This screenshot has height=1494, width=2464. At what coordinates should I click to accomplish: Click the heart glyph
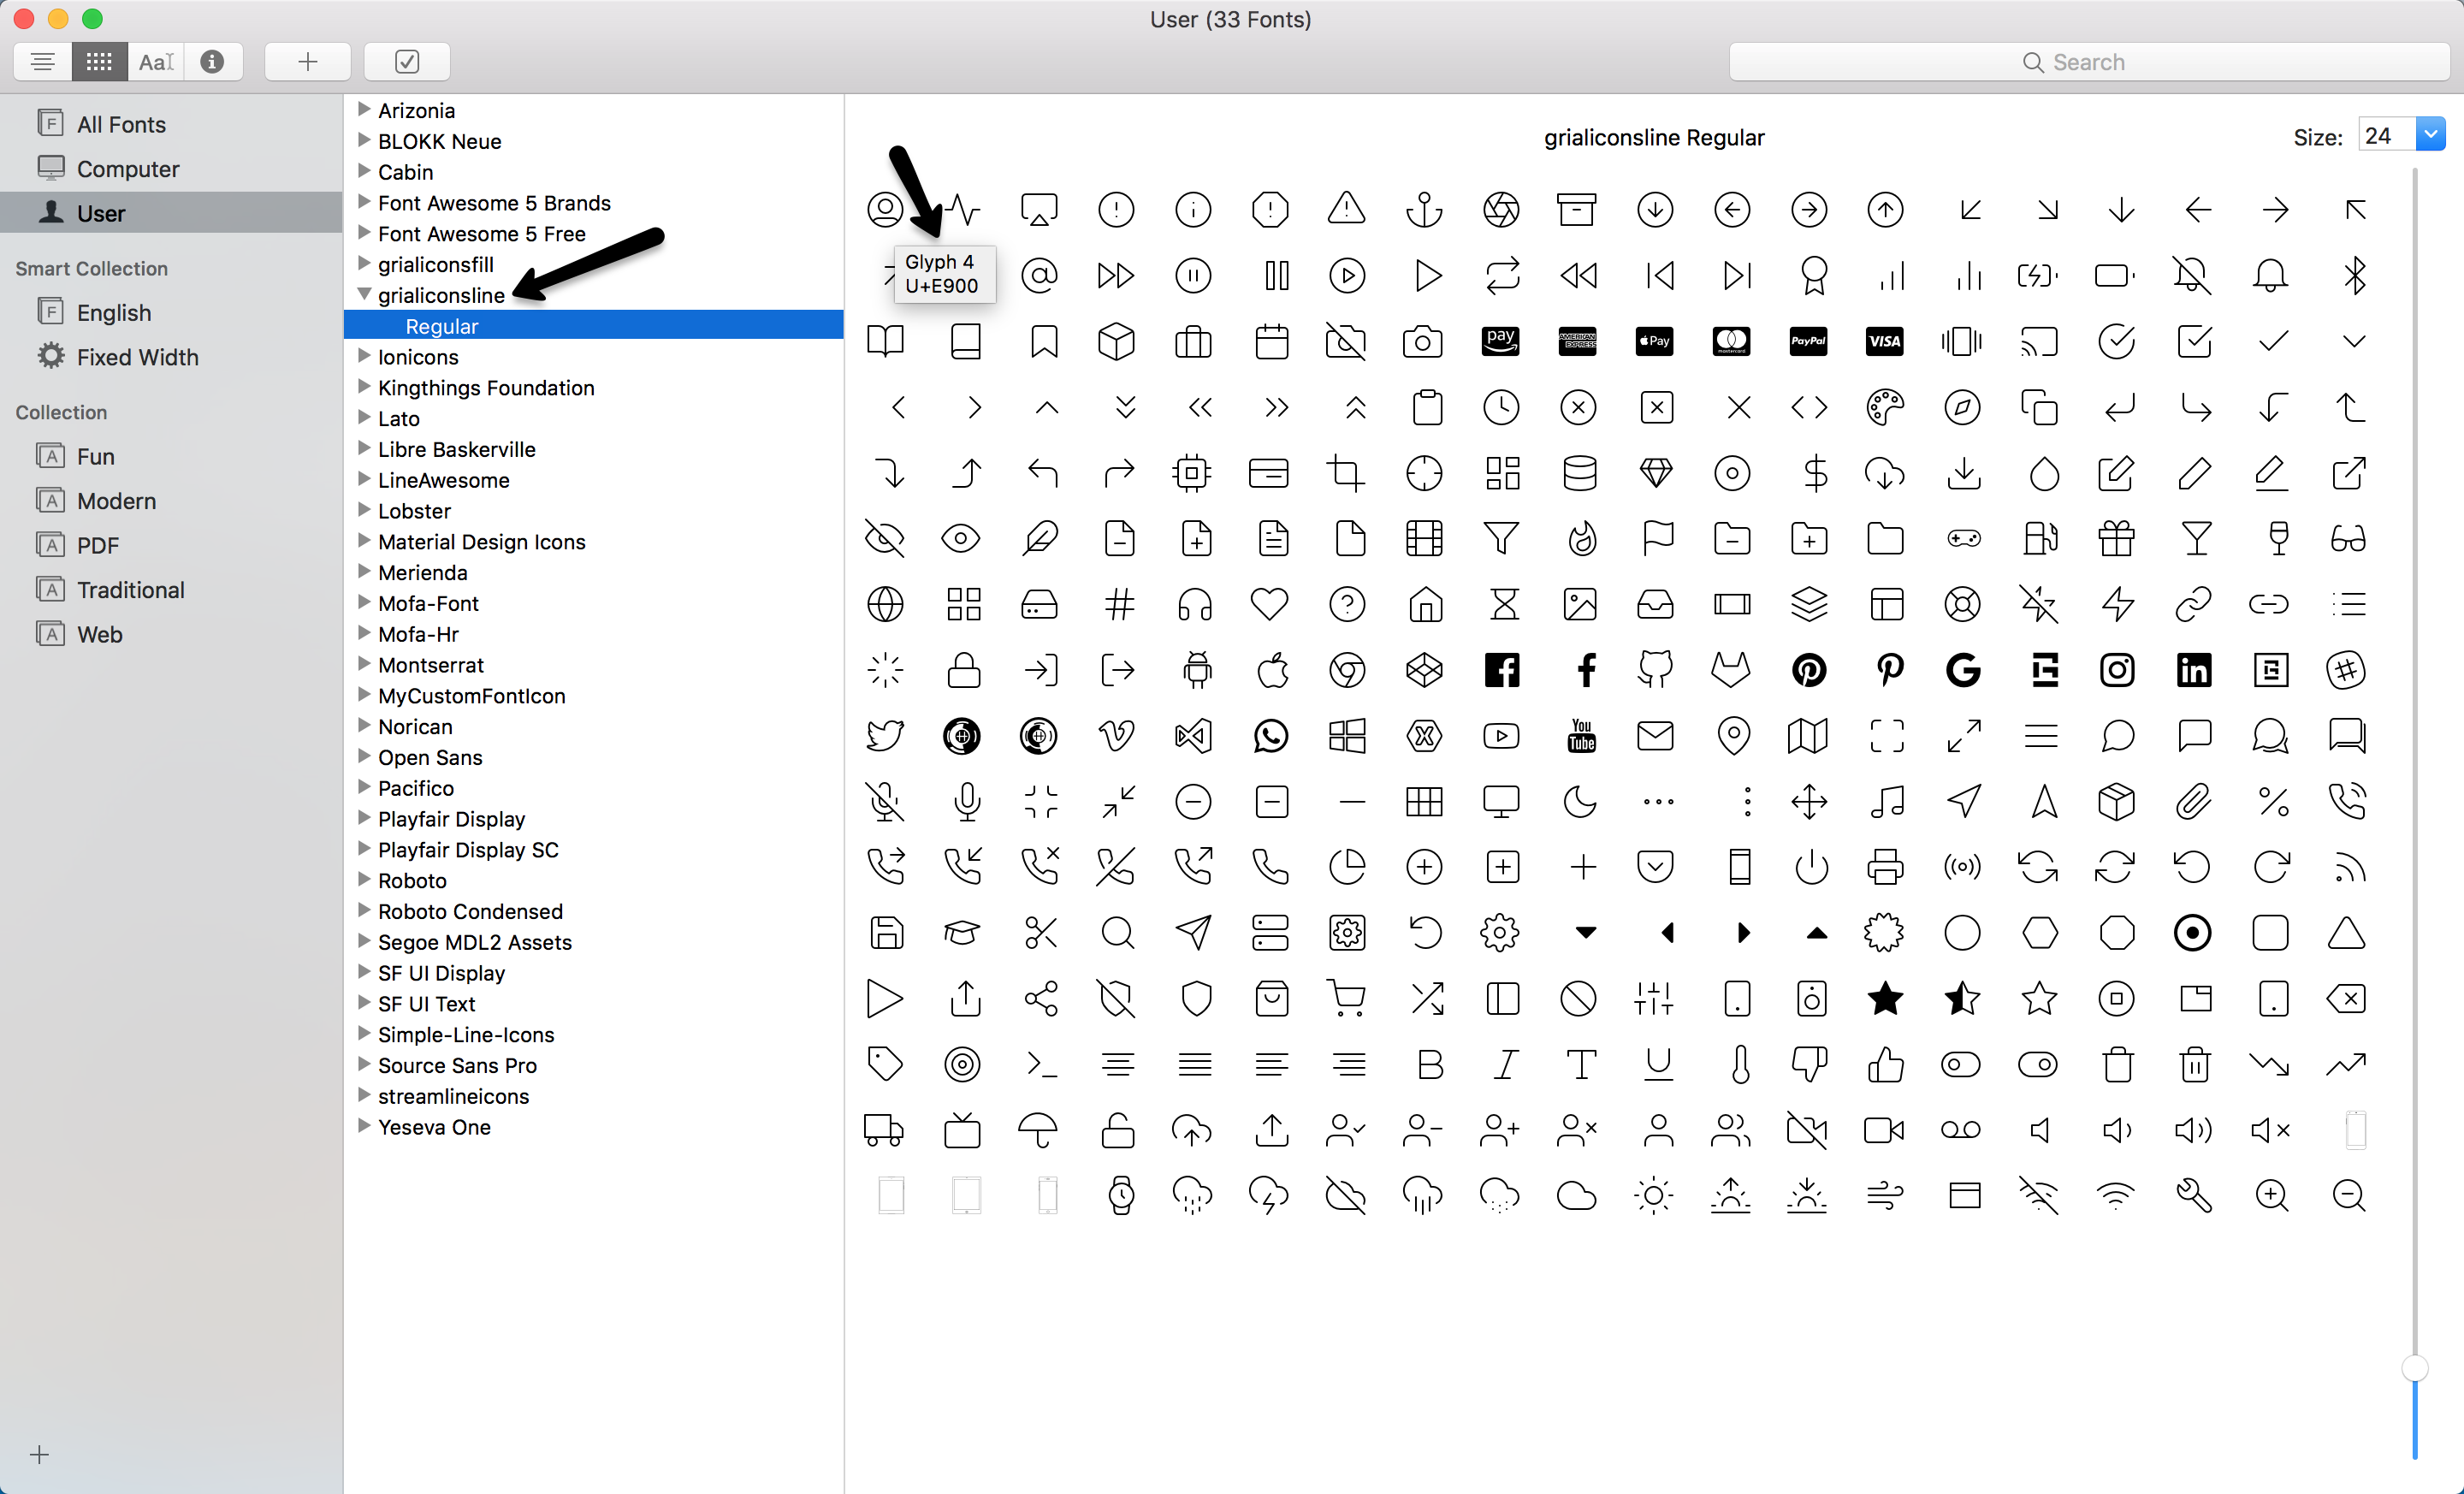[1270, 605]
